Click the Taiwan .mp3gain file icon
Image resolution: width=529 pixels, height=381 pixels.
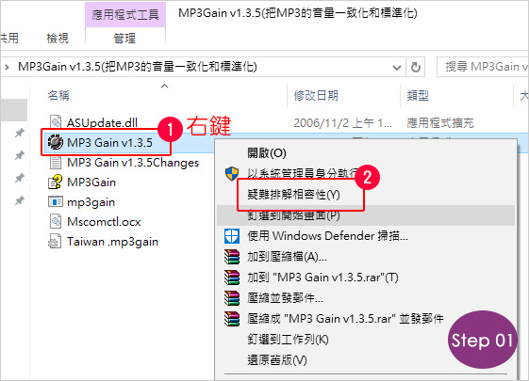click(x=56, y=242)
